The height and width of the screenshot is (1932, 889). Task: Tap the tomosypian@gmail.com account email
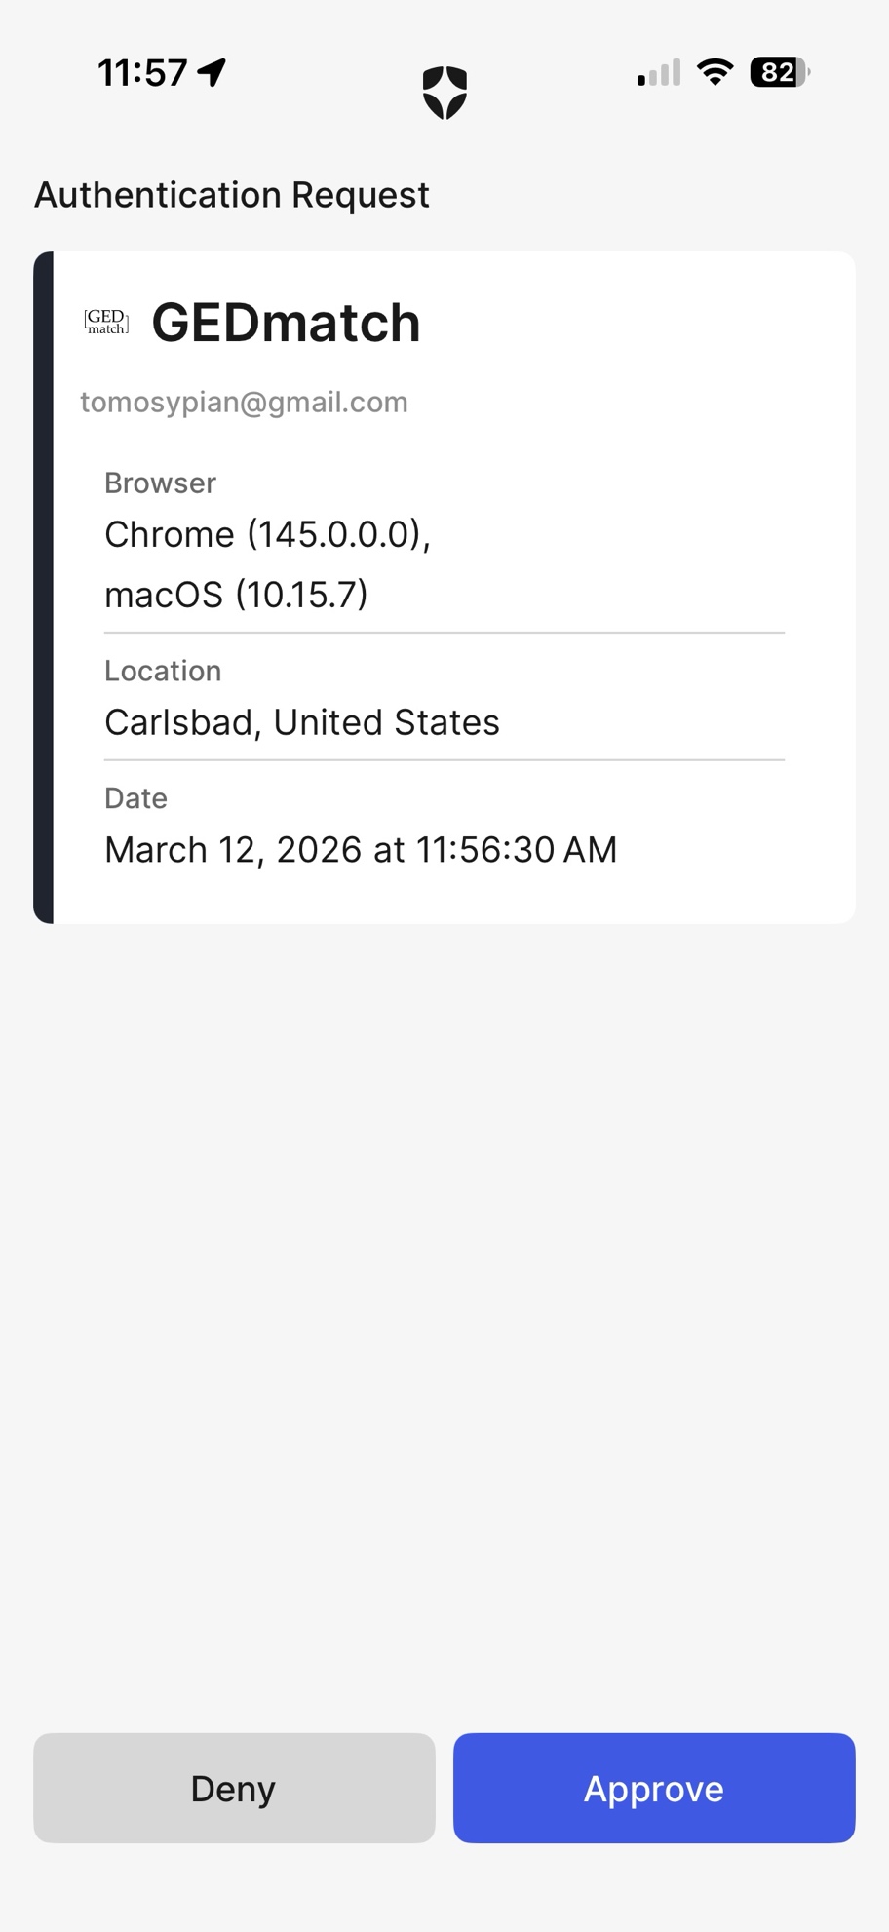(x=244, y=403)
